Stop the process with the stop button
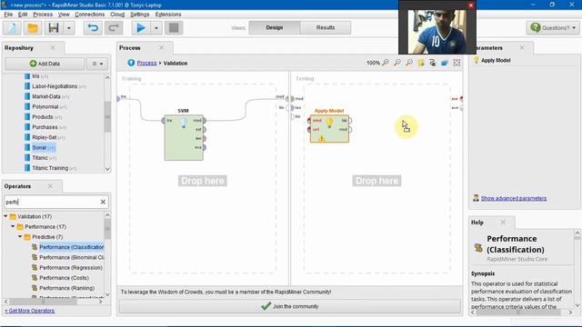 pos(174,28)
